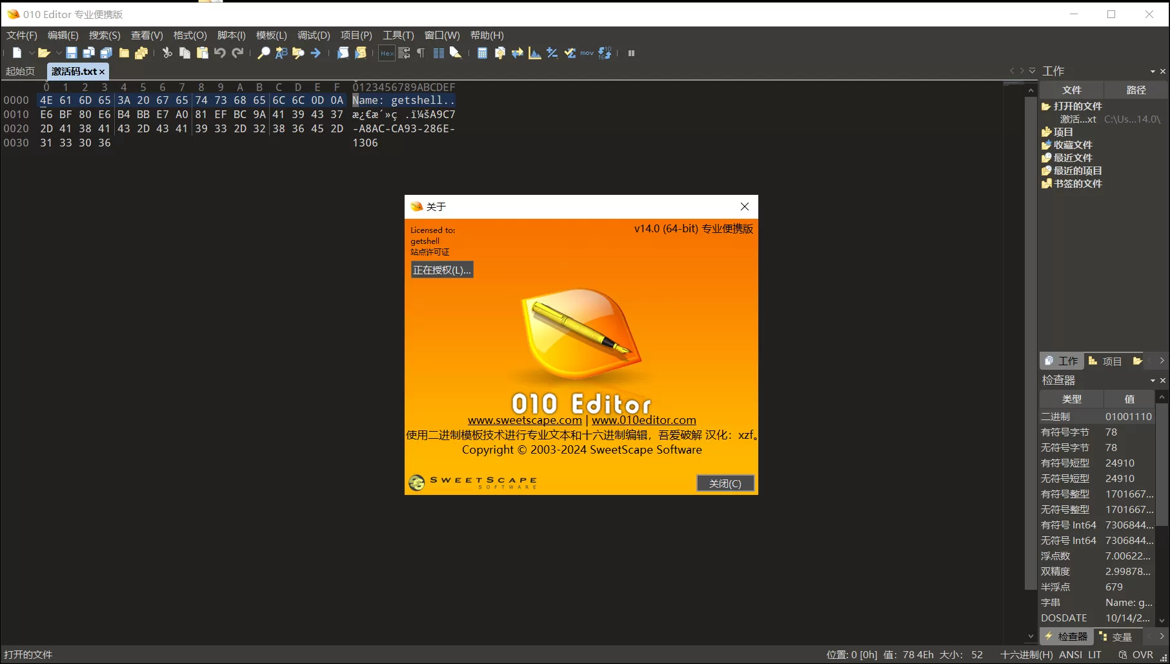This screenshot has height=664, width=1170.
Task: Create a new file with the toolbar icon
Action: point(17,53)
